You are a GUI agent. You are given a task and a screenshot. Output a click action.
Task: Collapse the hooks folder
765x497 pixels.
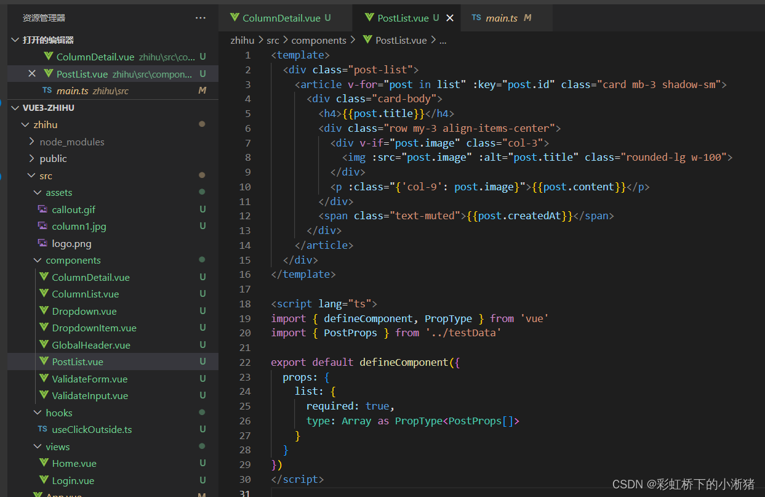tap(38, 413)
